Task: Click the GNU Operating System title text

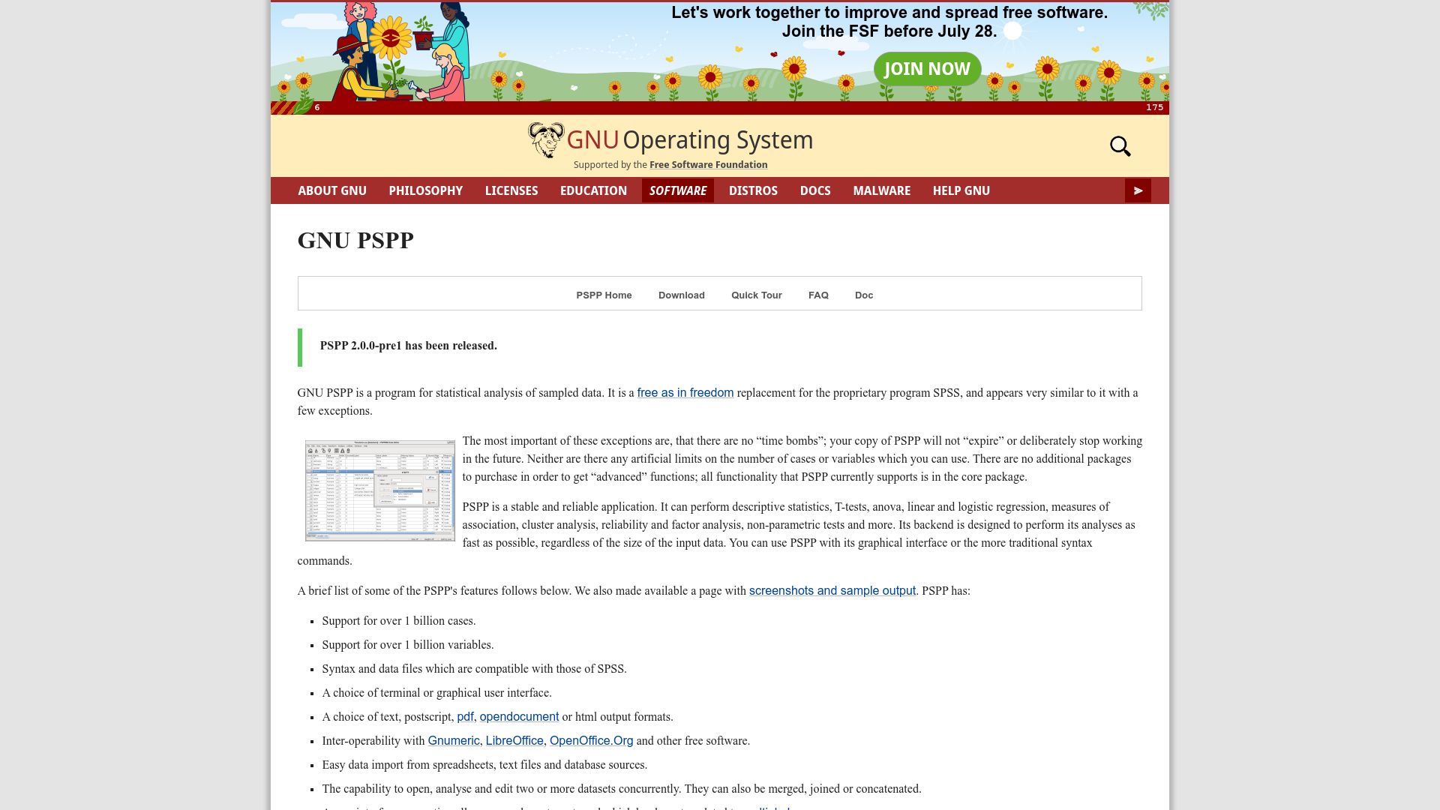Action: pos(689,140)
